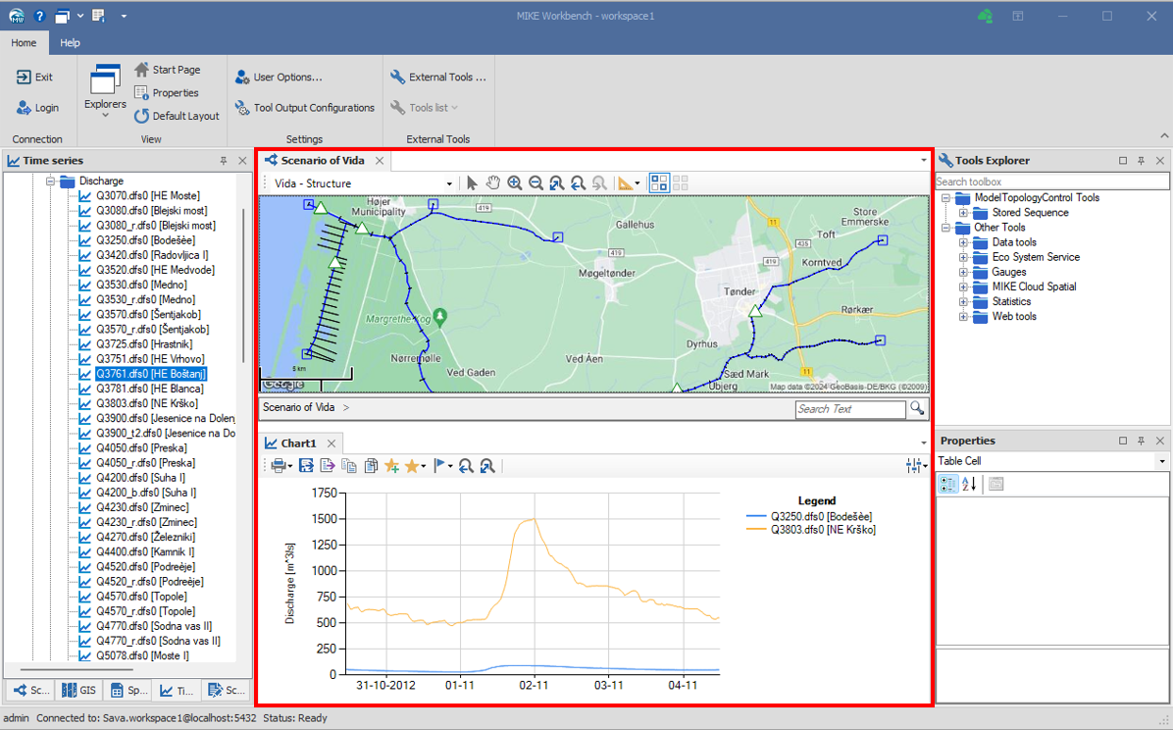Collapse ModelTopologyControl Tools node

[945, 197]
